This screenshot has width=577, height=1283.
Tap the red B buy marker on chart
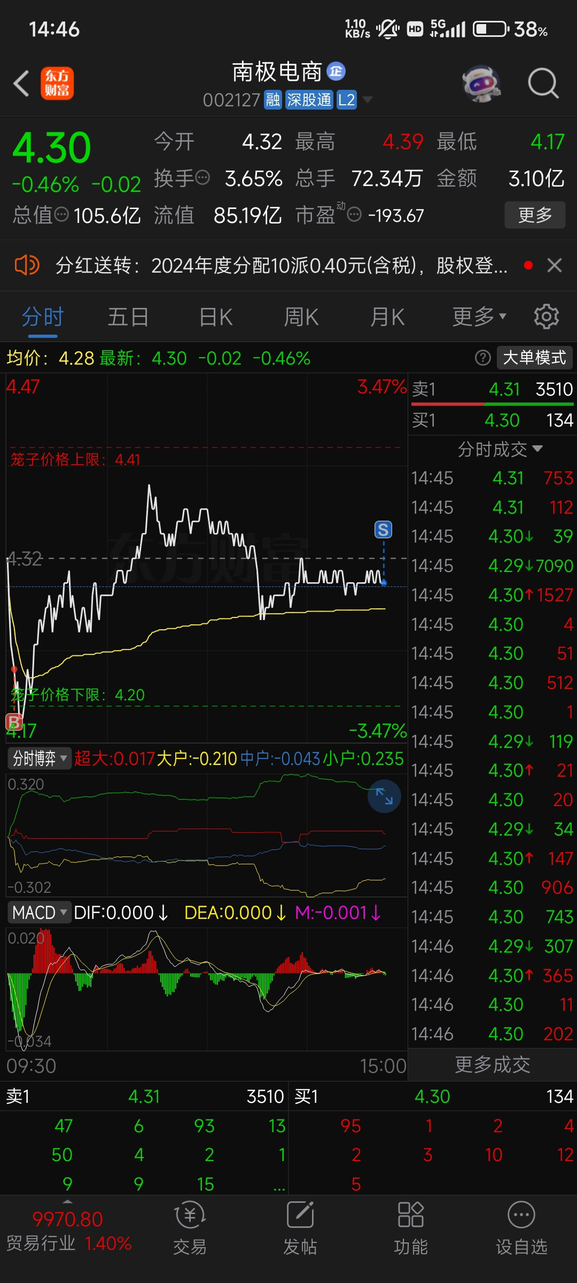(x=13, y=722)
